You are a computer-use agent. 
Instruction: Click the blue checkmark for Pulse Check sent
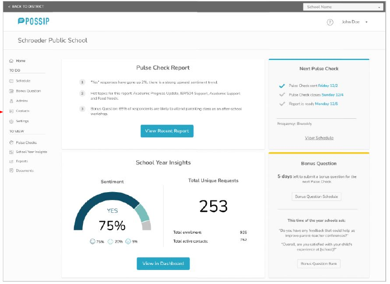[x=282, y=86]
